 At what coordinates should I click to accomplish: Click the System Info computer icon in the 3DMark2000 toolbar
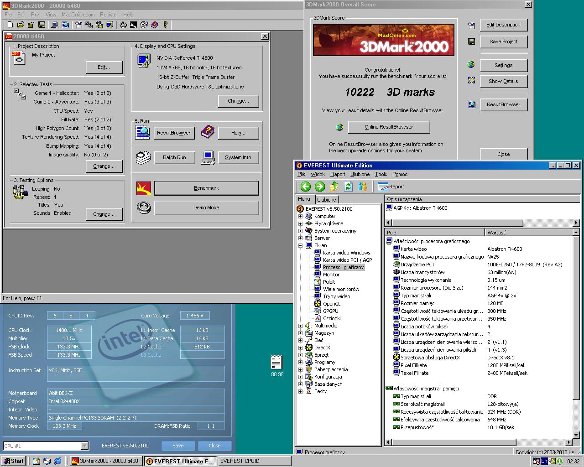point(54,25)
